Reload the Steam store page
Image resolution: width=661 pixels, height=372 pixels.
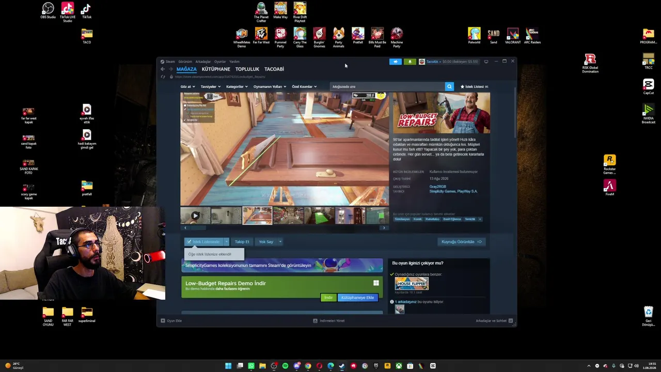pyautogui.click(x=163, y=77)
